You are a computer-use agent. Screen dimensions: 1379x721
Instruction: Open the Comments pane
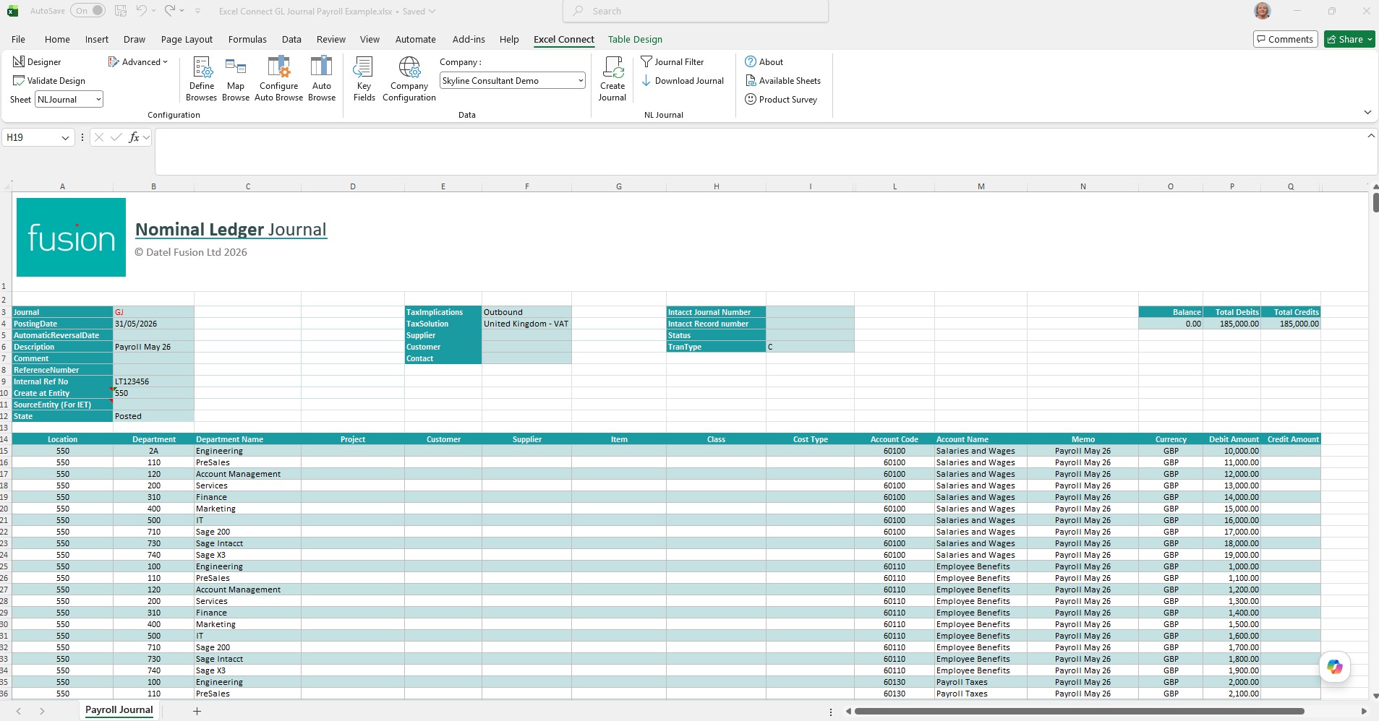pos(1285,40)
